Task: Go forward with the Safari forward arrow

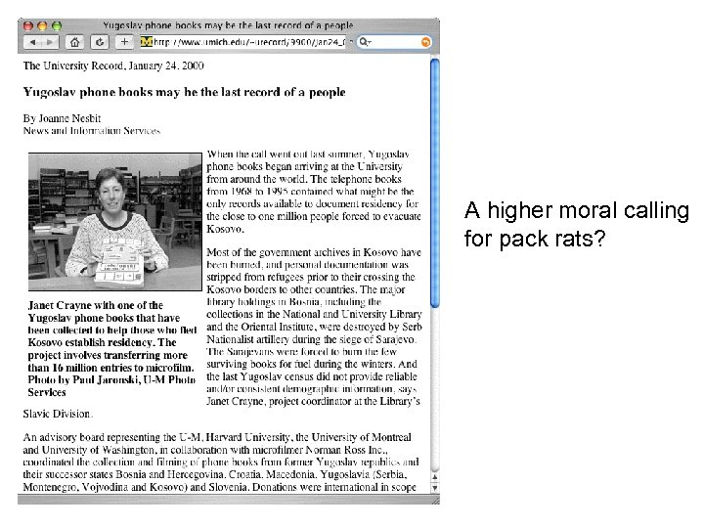Action: (x=50, y=42)
